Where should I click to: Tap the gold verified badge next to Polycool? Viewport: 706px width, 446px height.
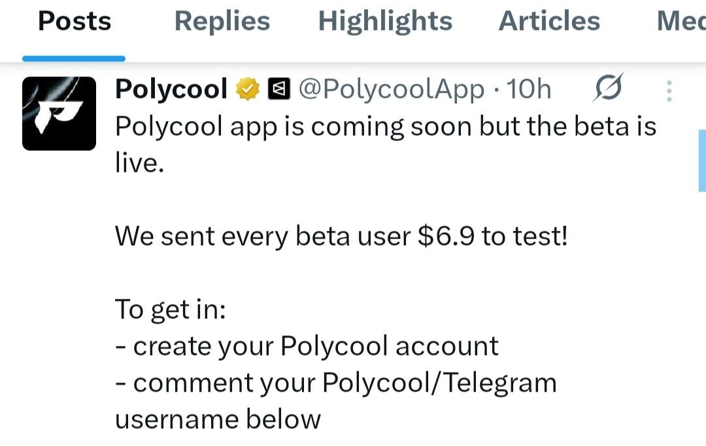[248, 90]
